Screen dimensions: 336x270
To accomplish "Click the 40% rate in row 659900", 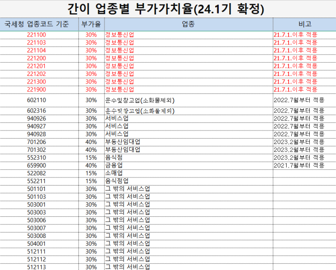I will pyautogui.click(x=91, y=165).
